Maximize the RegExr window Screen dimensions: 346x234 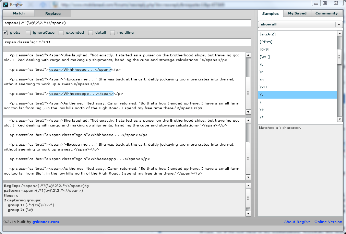click(325, 3)
